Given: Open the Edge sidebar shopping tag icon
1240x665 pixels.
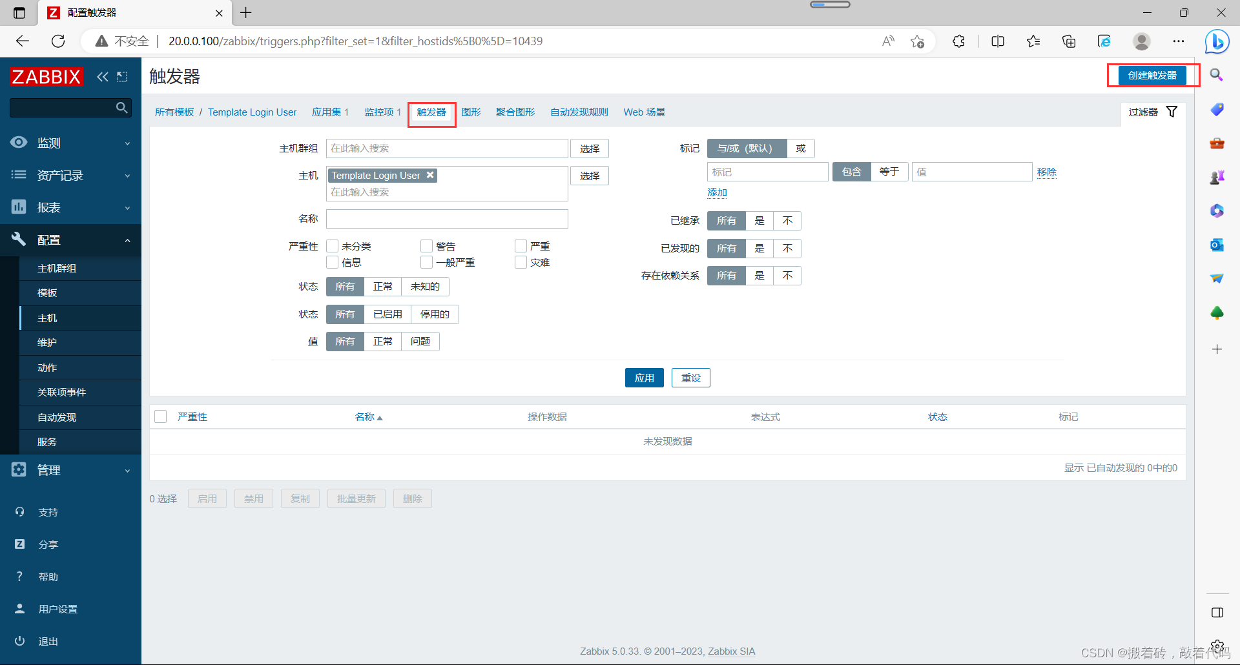Looking at the screenshot, I should coord(1217,109).
